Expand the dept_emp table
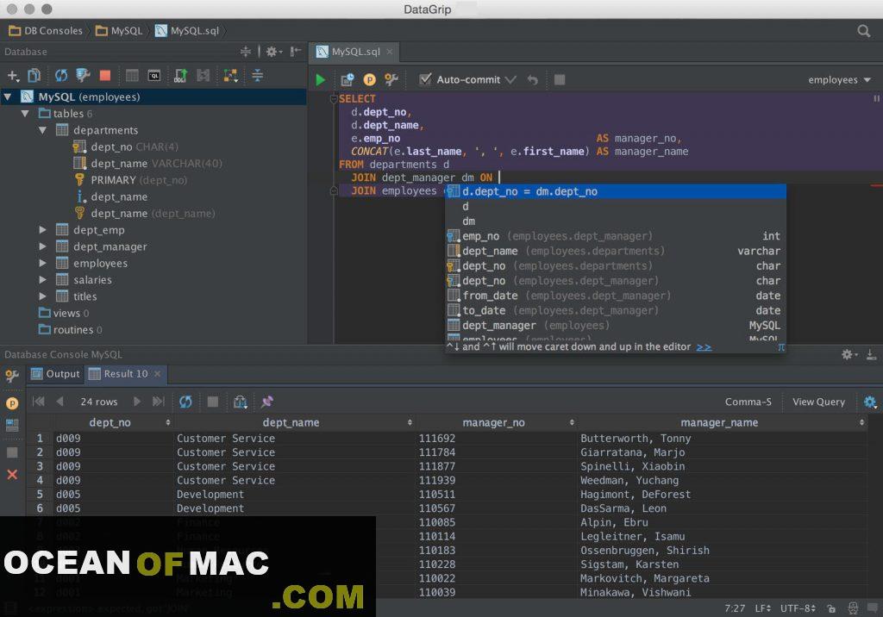883x617 pixels. coord(43,230)
